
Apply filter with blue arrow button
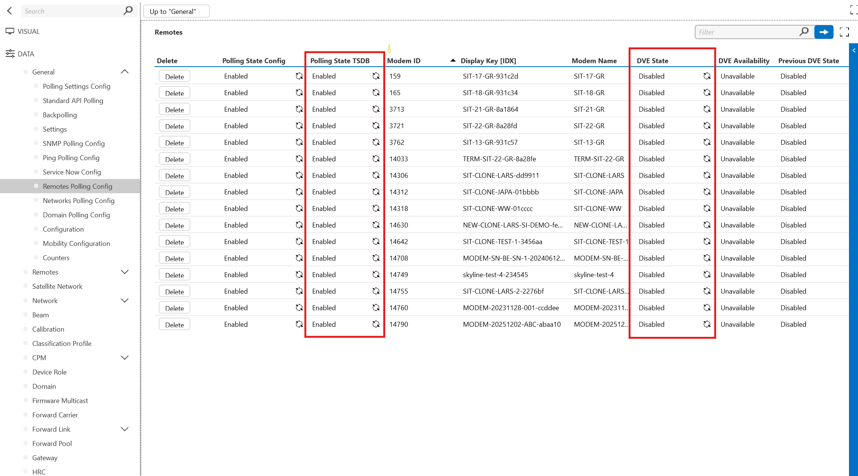824,32
